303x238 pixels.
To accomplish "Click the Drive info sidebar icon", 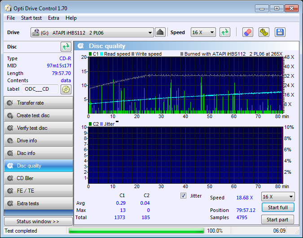I will [x=10, y=141].
